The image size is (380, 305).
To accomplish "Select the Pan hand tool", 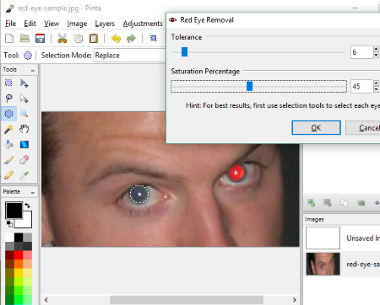I will click(24, 129).
